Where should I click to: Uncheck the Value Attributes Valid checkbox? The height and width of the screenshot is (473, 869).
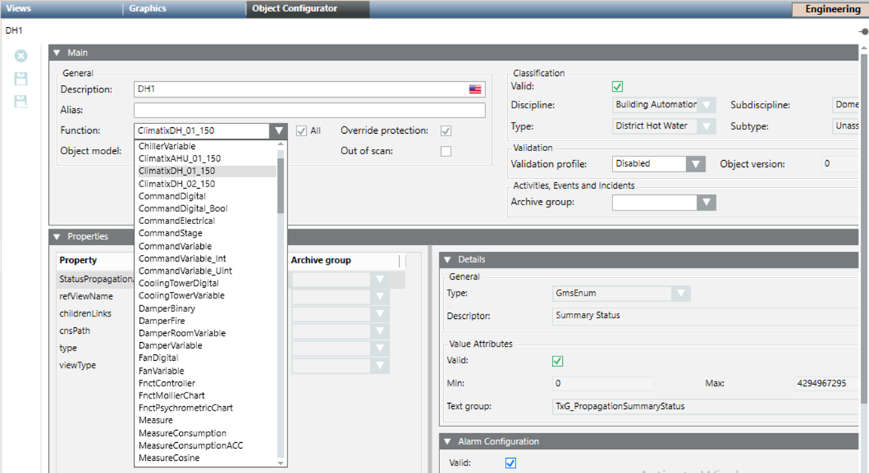point(558,361)
